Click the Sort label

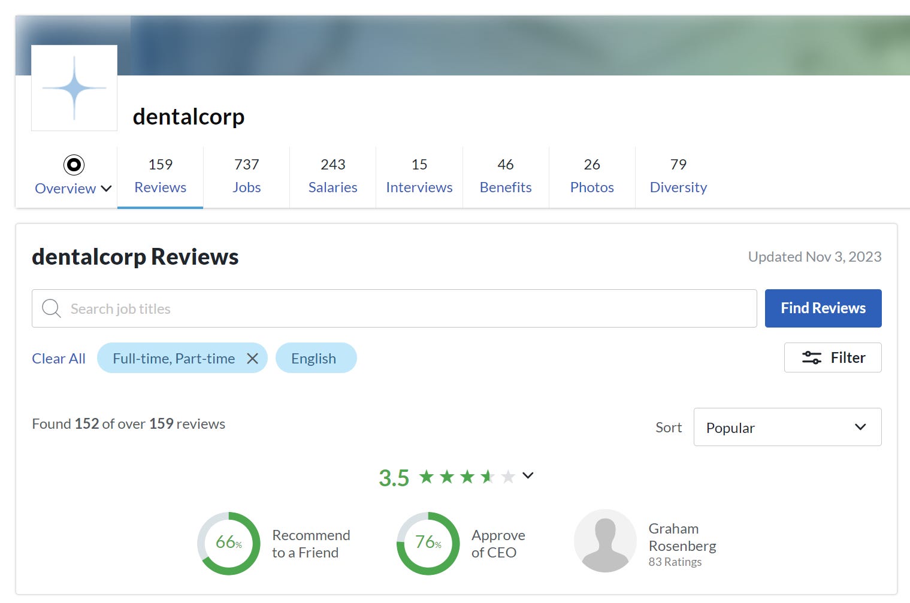669,428
